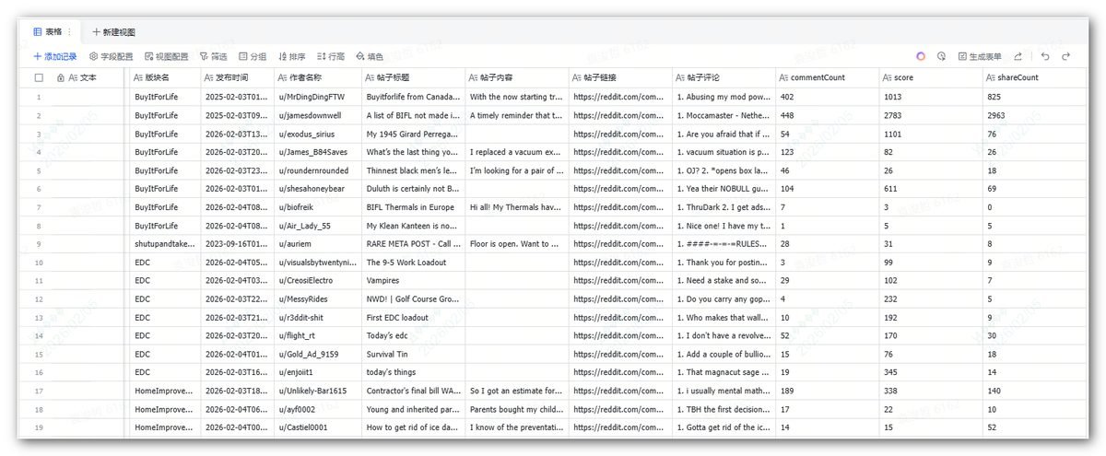Viewport: 1106px width, 456px height.
Task: Click the 帖子内容 column header
Action: click(517, 78)
